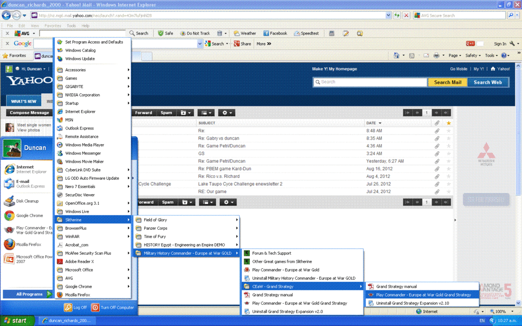Screen dimensions: 522x326
Task: Open IE Safety command dropdown
Action: tap(473, 56)
